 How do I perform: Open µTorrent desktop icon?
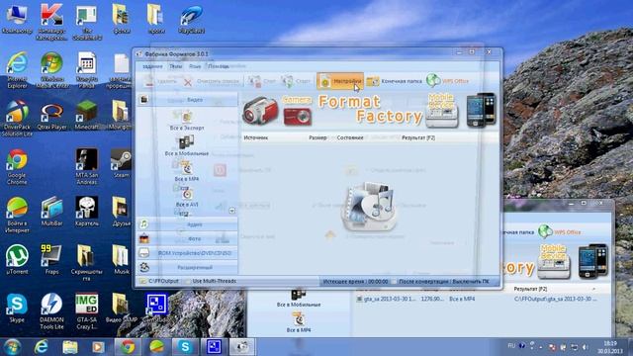(x=17, y=260)
